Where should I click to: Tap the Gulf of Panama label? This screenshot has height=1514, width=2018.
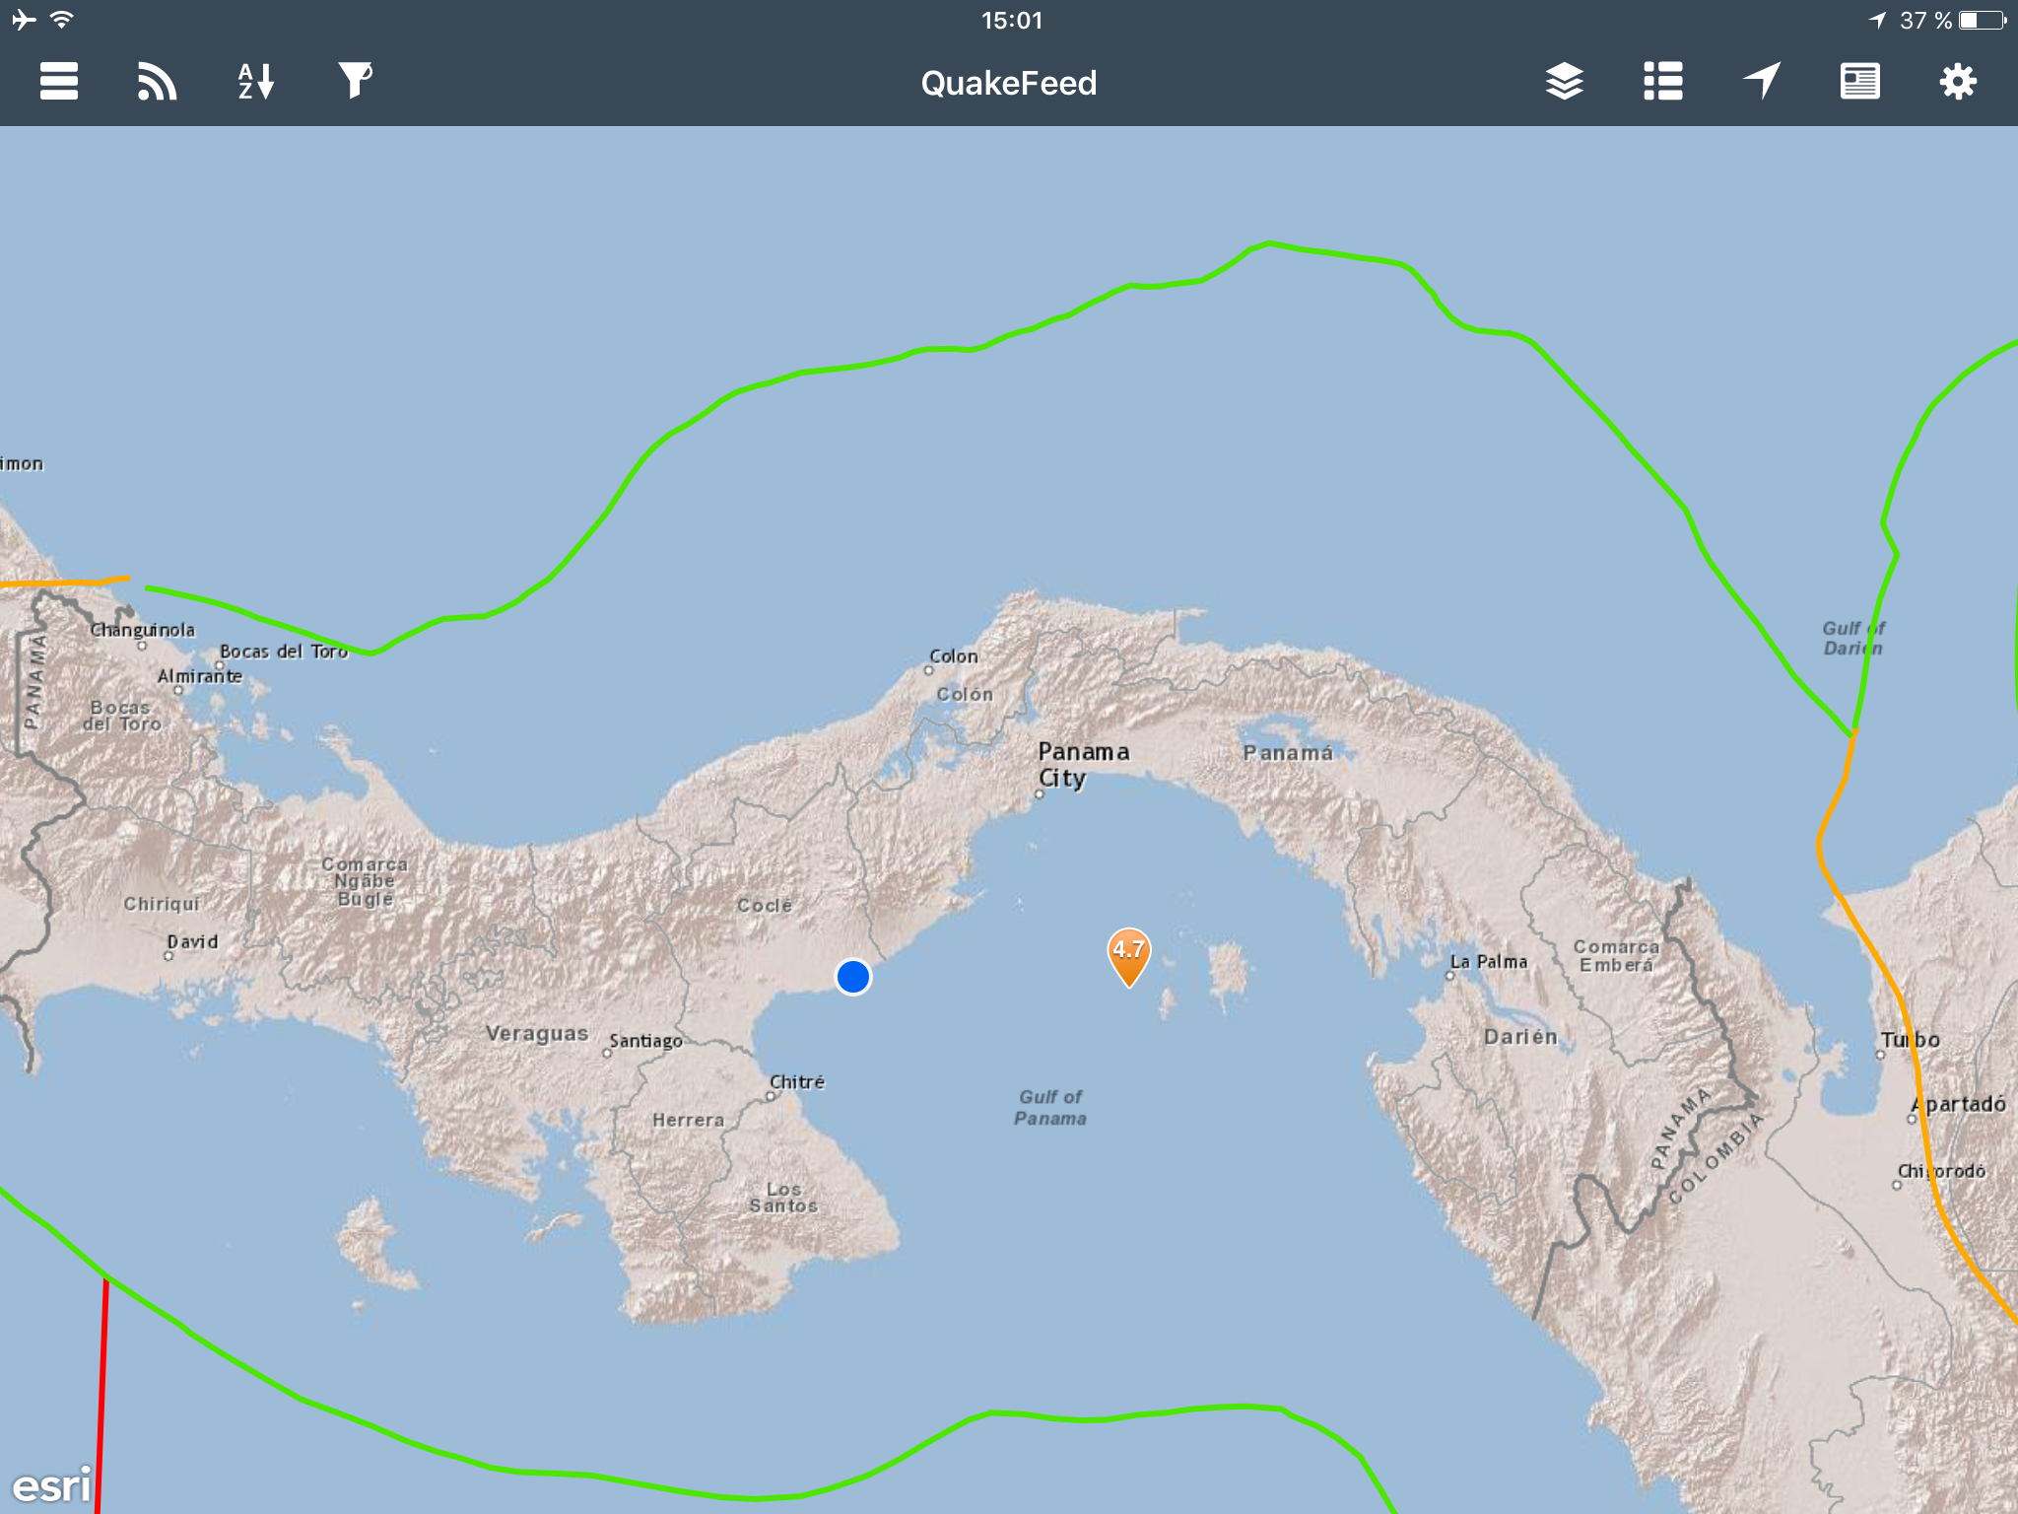(x=1050, y=1108)
